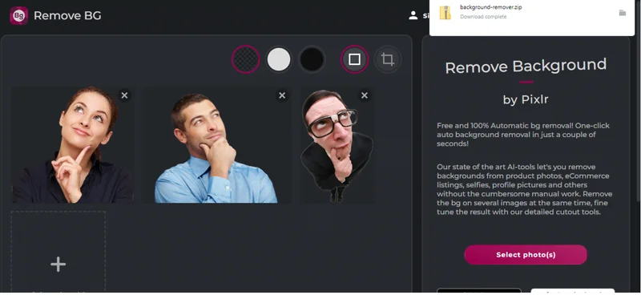Open the woman in black shirt thumbnail
641x295 pixels.
click(x=73, y=145)
